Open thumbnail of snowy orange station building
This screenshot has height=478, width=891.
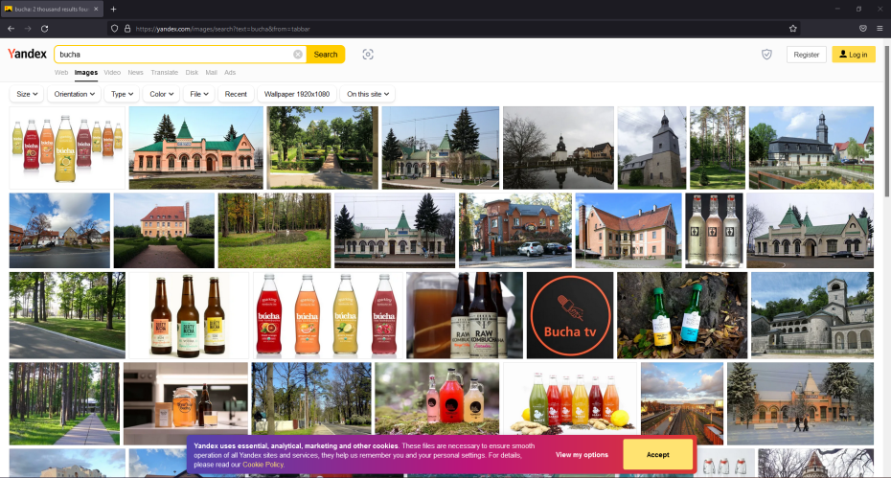click(800, 403)
